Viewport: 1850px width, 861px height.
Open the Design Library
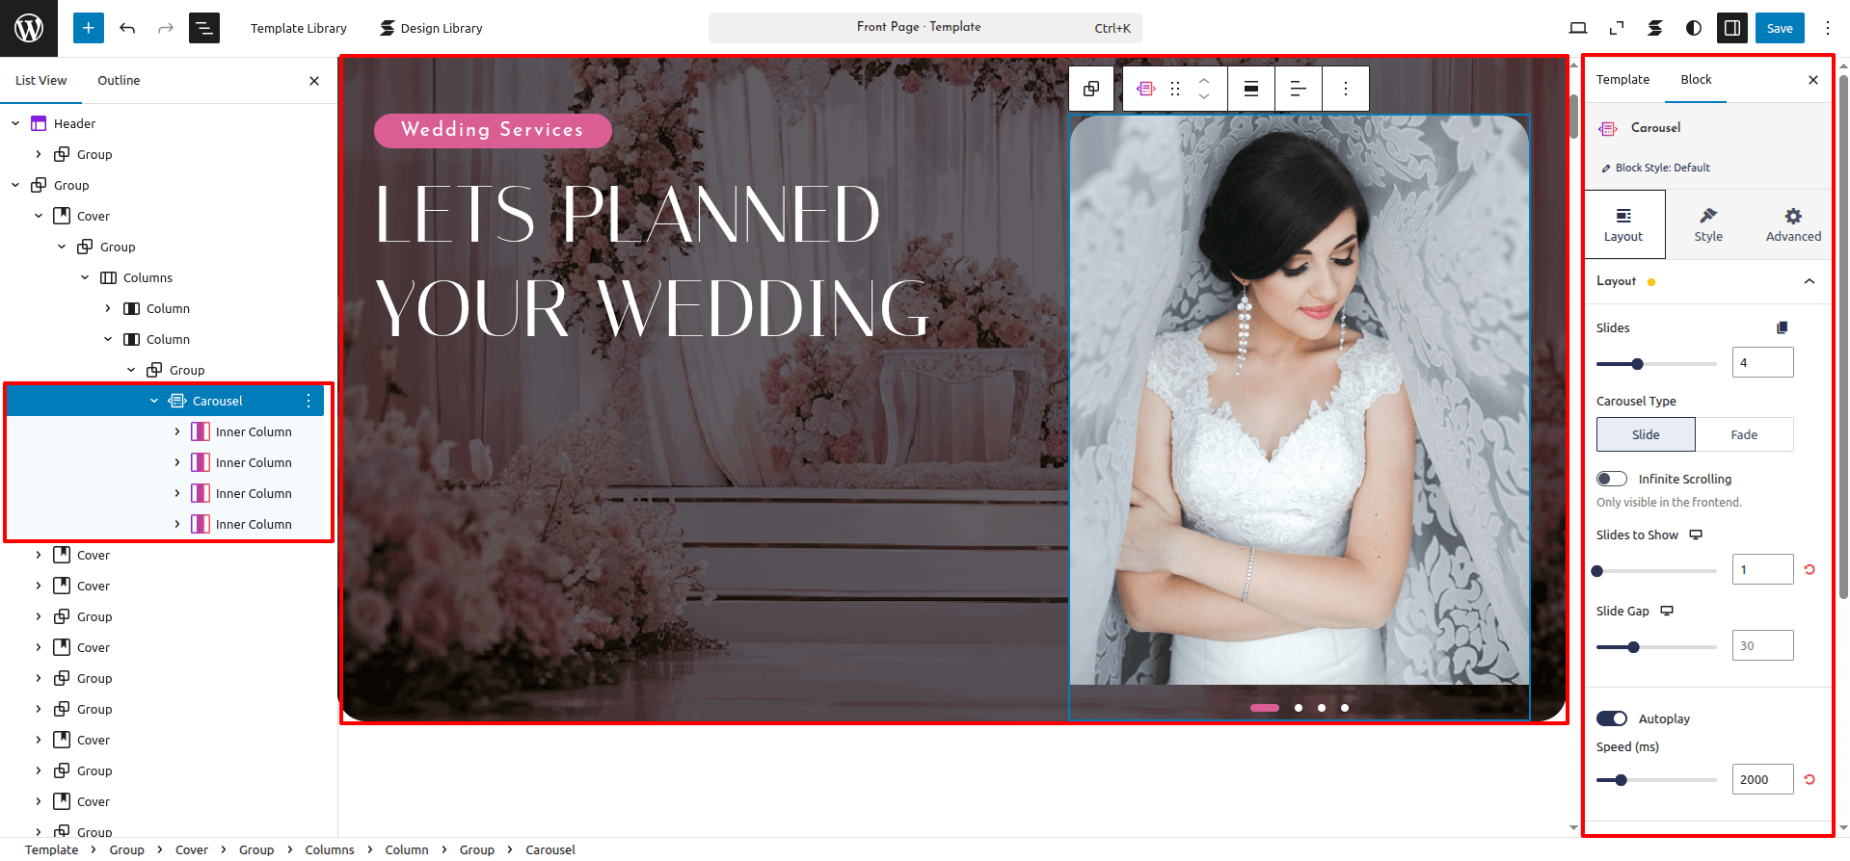pyautogui.click(x=431, y=28)
